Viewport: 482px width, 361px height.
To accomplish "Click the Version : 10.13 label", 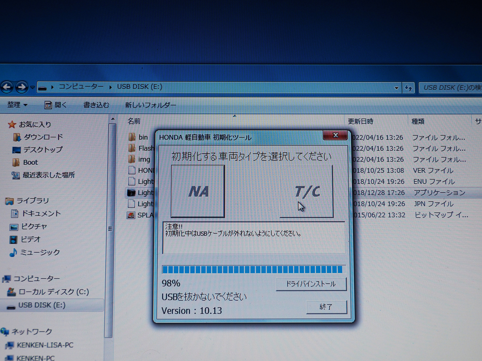I will [x=192, y=311].
